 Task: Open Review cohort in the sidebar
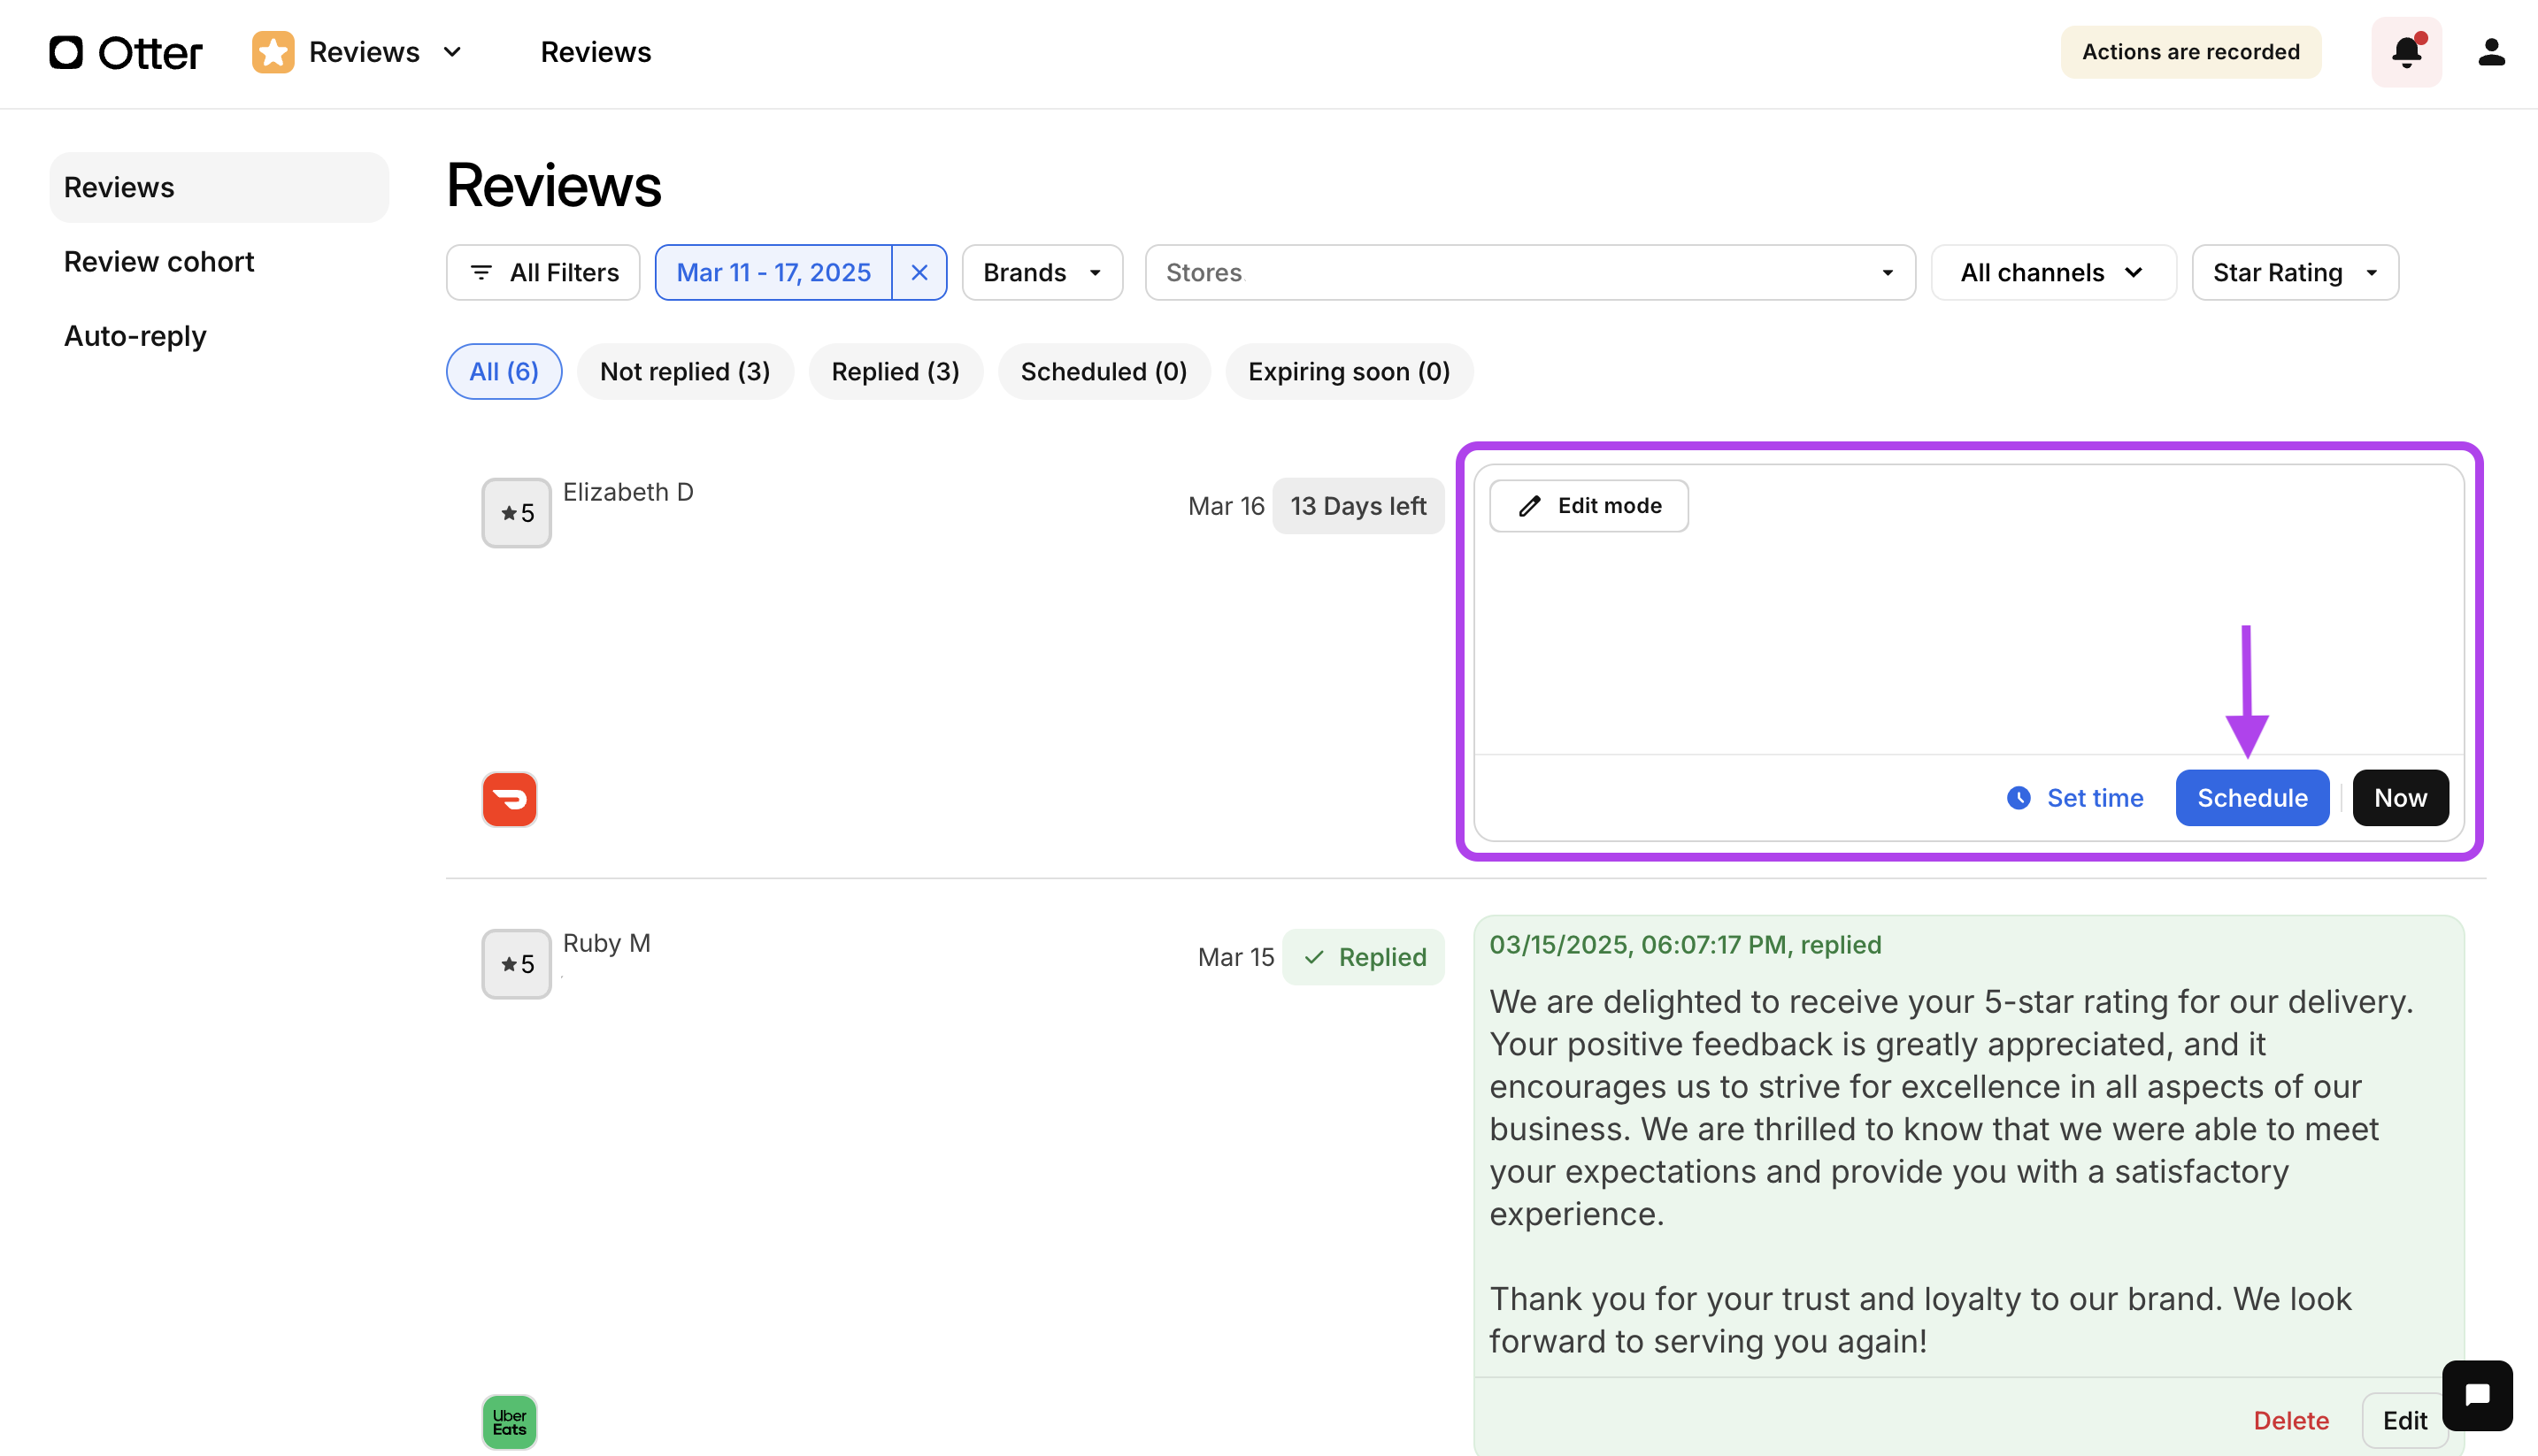tap(159, 262)
